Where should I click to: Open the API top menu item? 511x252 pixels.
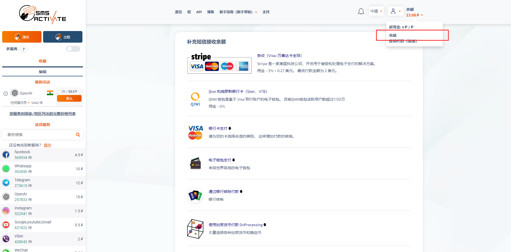pos(199,12)
